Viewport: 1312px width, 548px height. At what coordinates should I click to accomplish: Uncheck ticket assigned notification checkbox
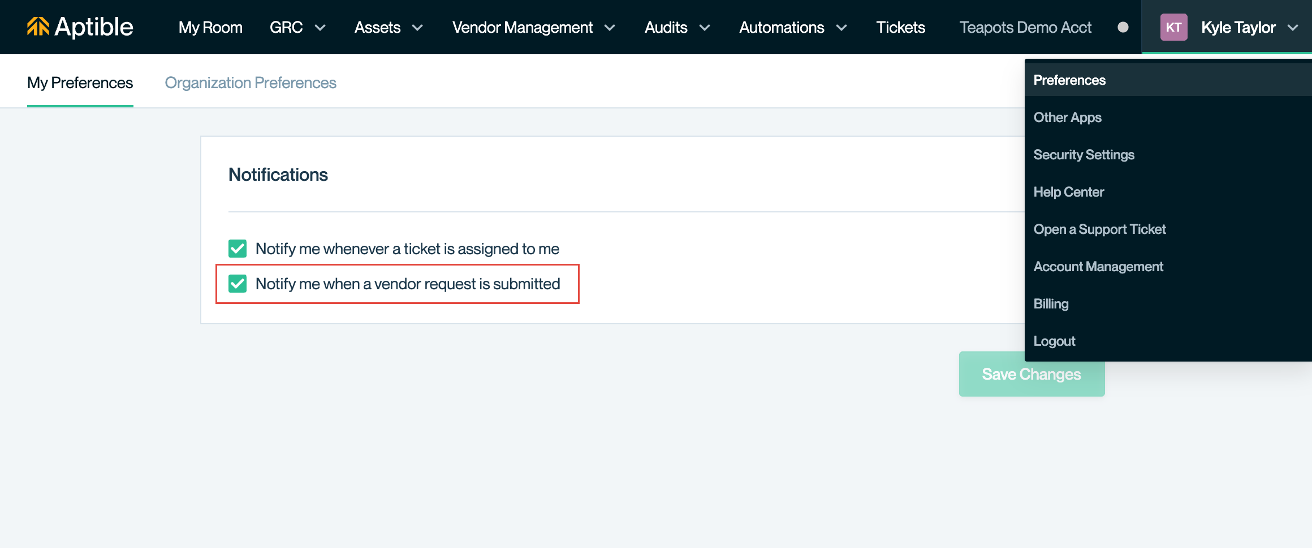238,249
